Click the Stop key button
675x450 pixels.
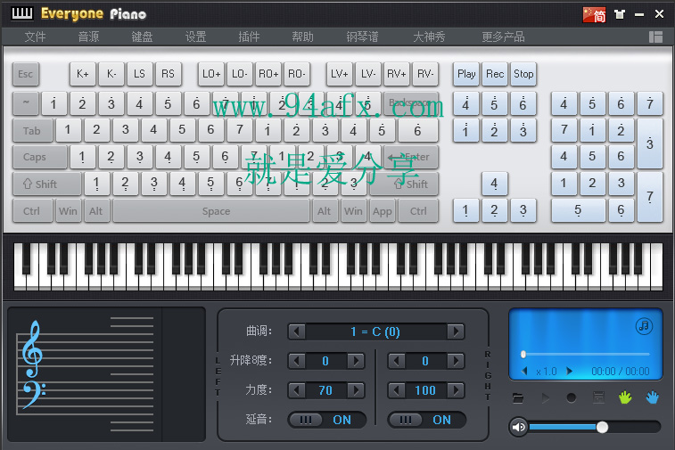523,74
